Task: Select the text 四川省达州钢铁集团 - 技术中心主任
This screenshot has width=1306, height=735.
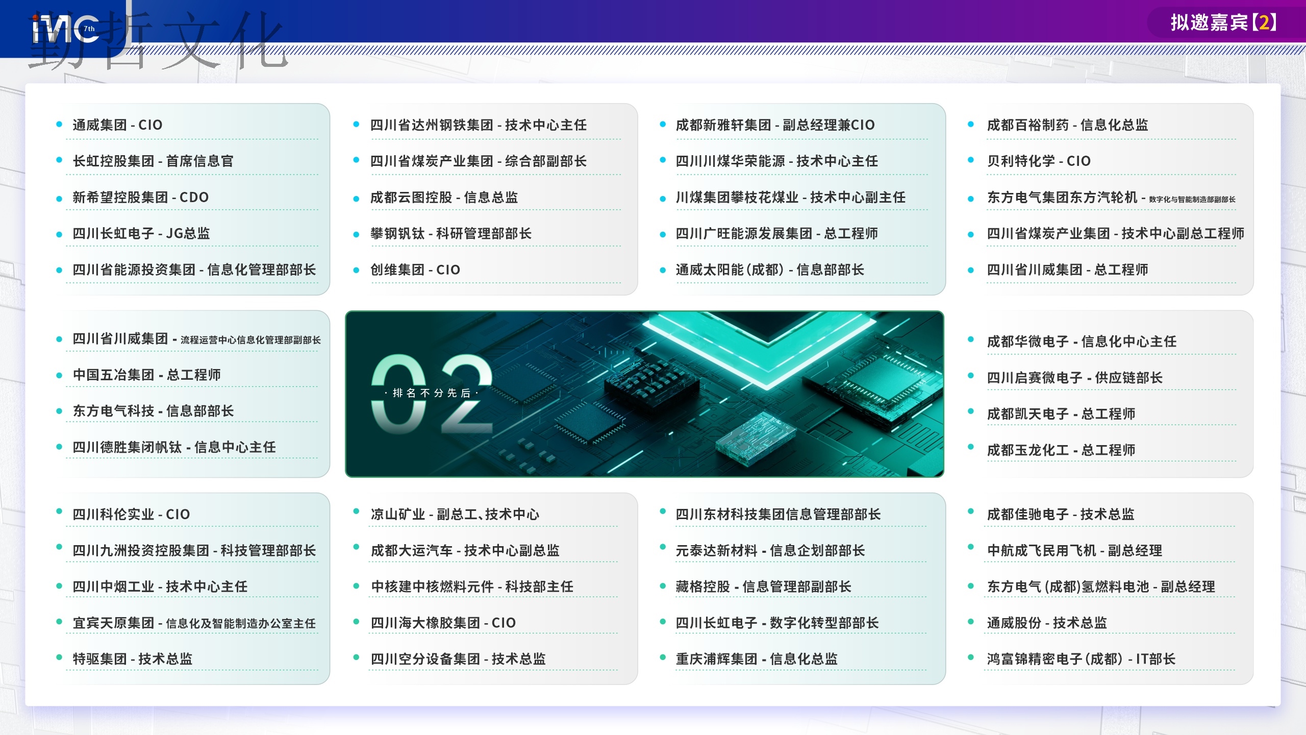Action: click(x=479, y=125)
